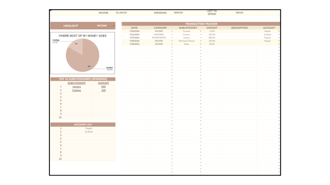Image resolution: width=330 pixels, height=185 pixels.
Task: Select the 10.00 amount cell
Action: coord(212,31)
